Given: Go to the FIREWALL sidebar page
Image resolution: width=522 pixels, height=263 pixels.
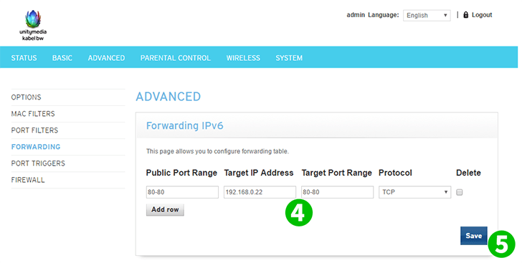Looking at the screenshot, I should (28, 180).
